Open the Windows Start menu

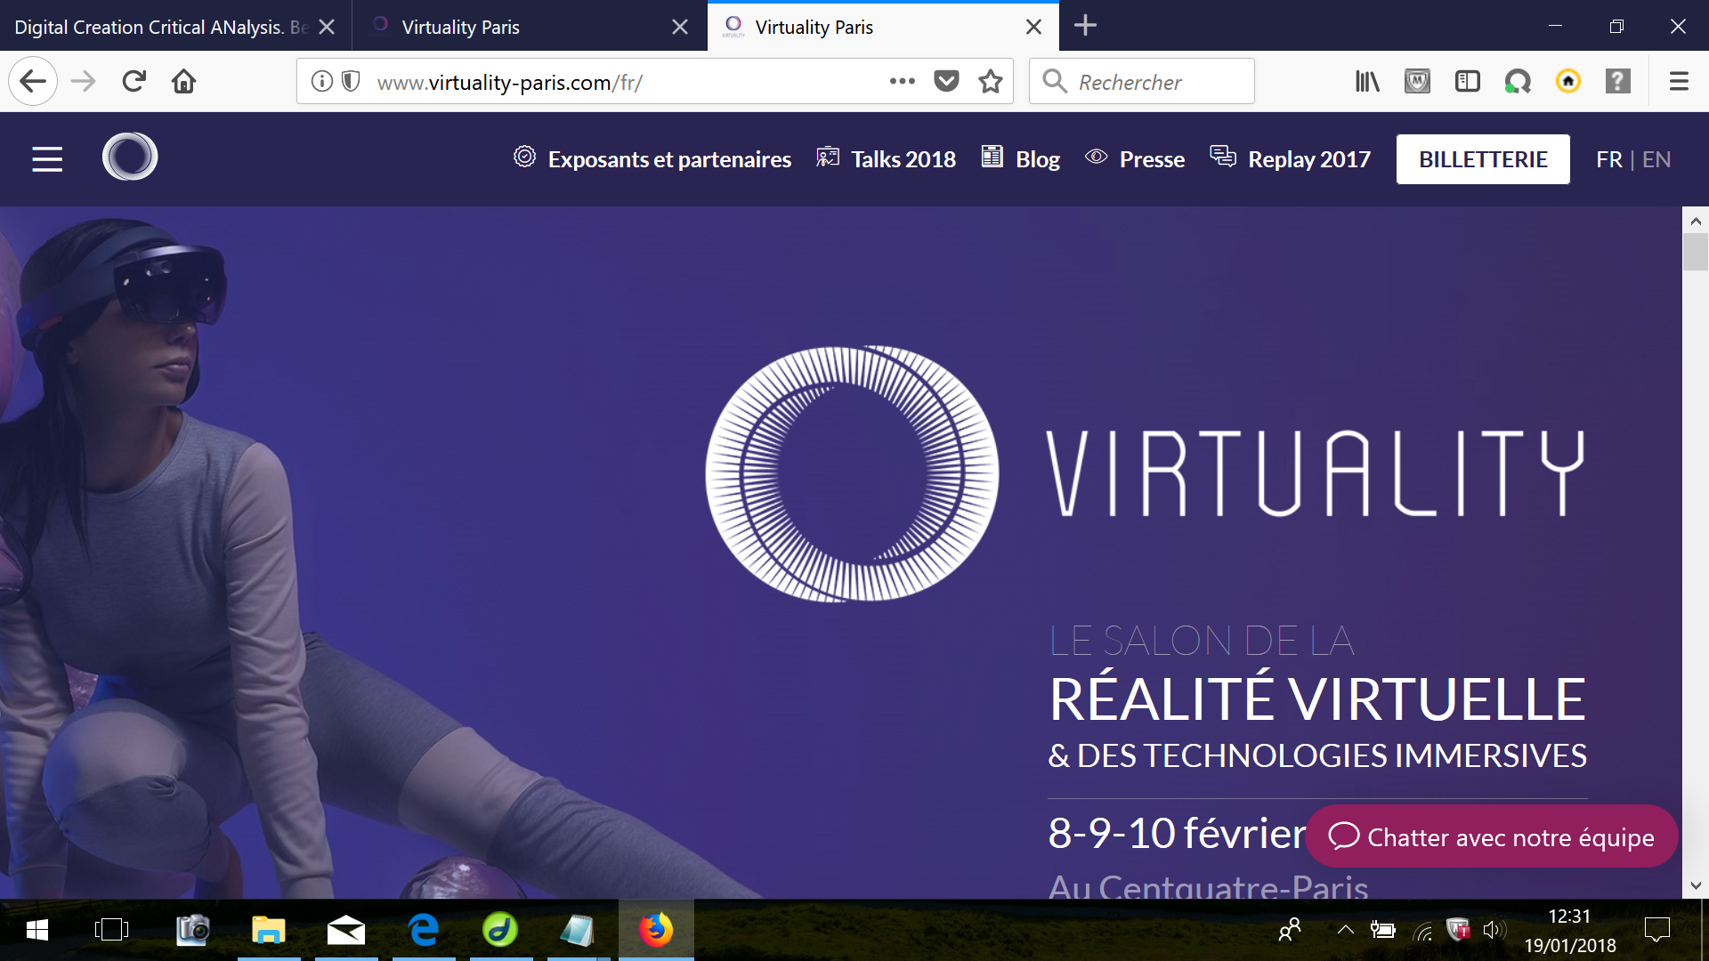point(36,930)
